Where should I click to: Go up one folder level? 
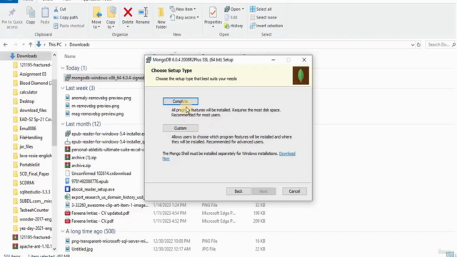pyautogui.click(x=30, y=44)
